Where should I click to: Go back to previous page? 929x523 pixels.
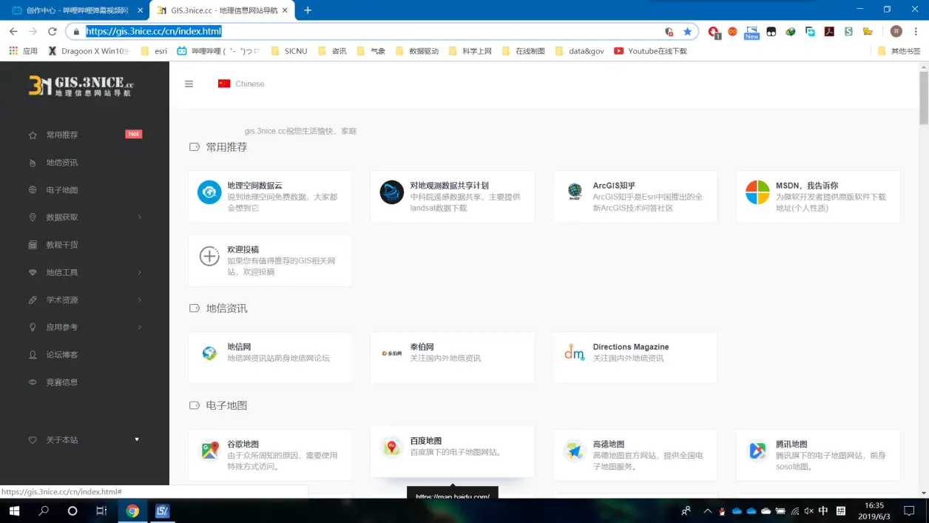click(x=13, y=32)
